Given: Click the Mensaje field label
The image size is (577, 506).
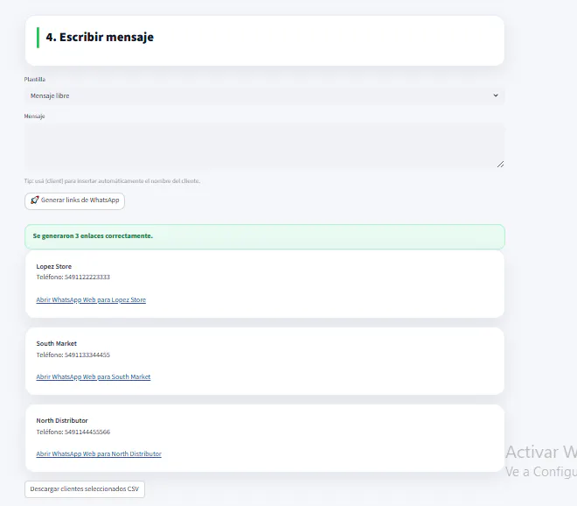Looking at the screenshot, I should point(34,116).
